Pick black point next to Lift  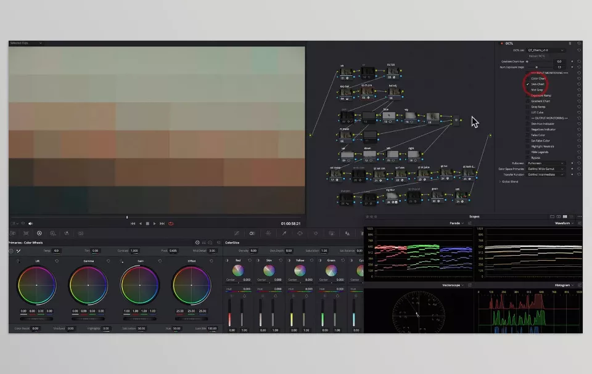pos(18,261)
